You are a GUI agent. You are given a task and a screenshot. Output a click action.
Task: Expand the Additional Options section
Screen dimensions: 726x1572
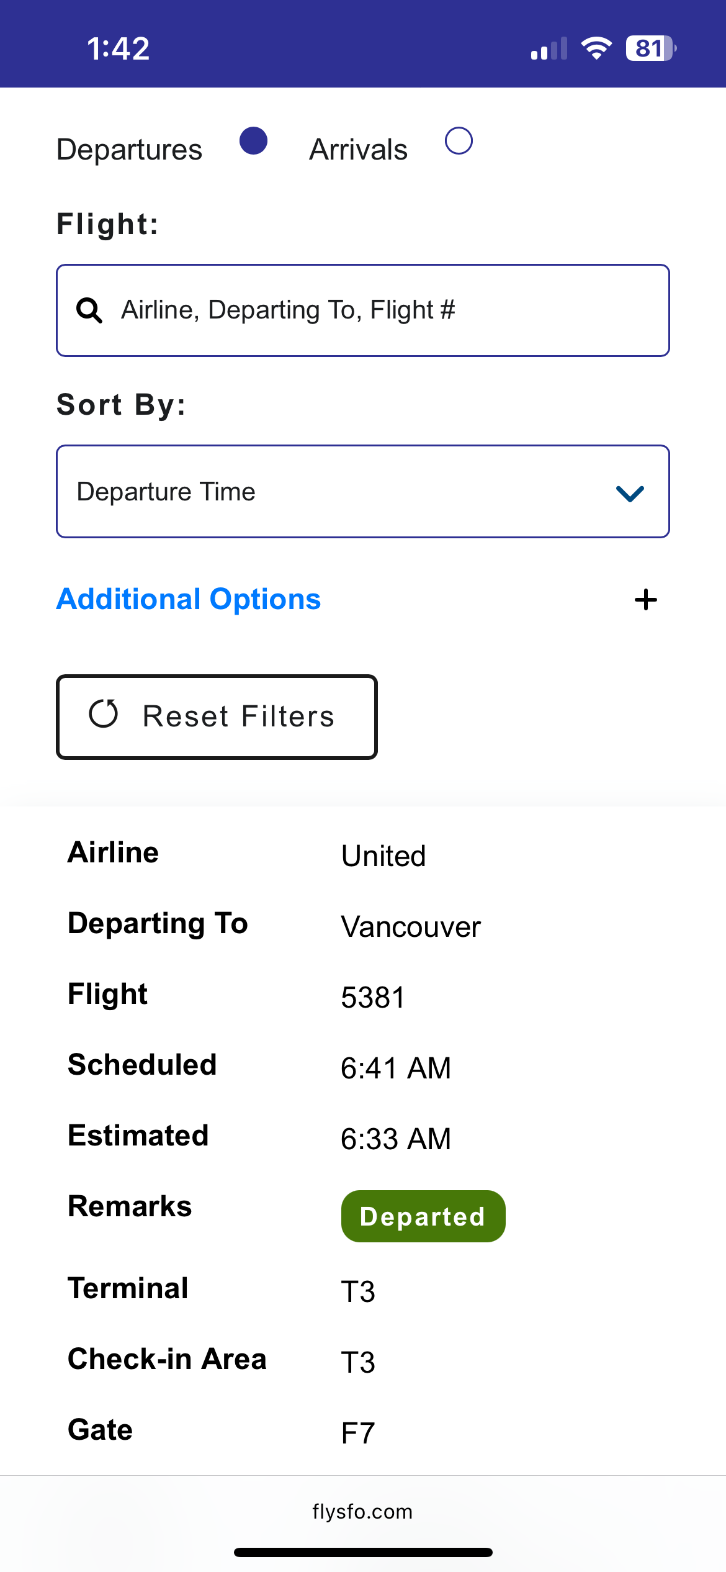(189, 599)
